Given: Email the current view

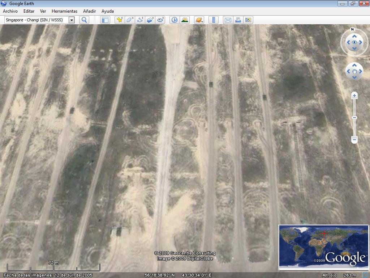Looking at the screenshot, I should (228, 20).
